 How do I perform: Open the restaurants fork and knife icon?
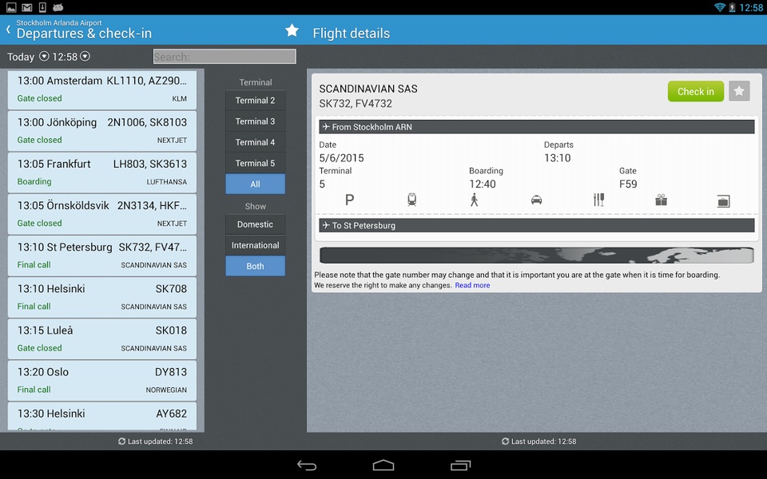[598, 200]
